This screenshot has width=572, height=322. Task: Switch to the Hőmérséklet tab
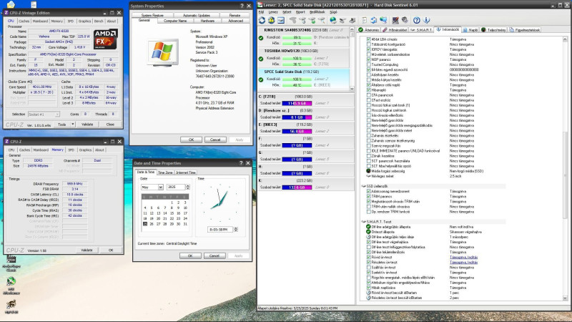pos(395,30)
